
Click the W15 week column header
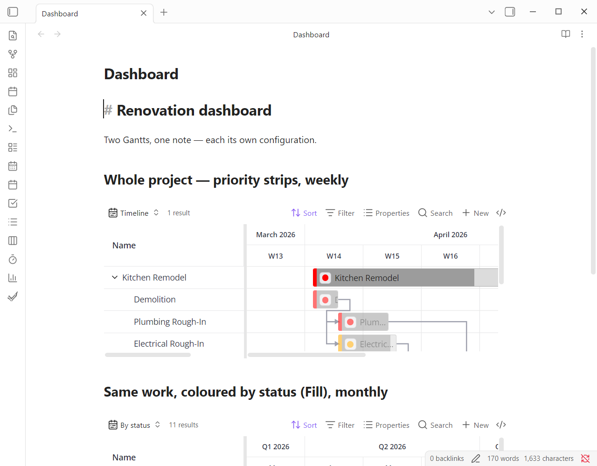(x=392, y=256)
